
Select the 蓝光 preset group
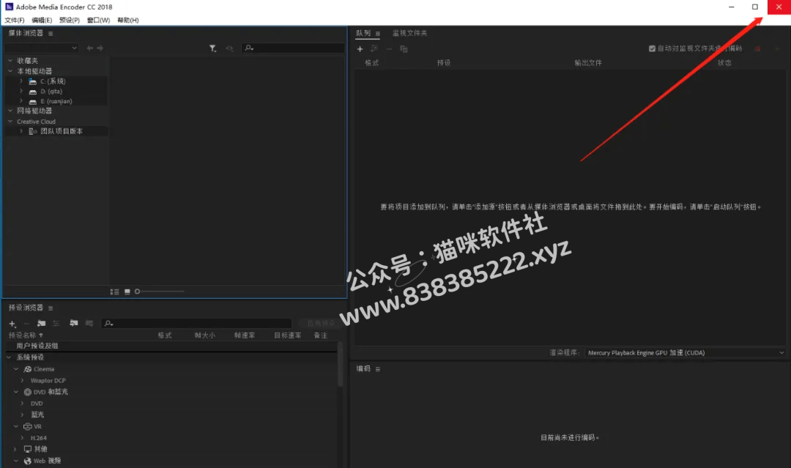(x=37, y=415)
